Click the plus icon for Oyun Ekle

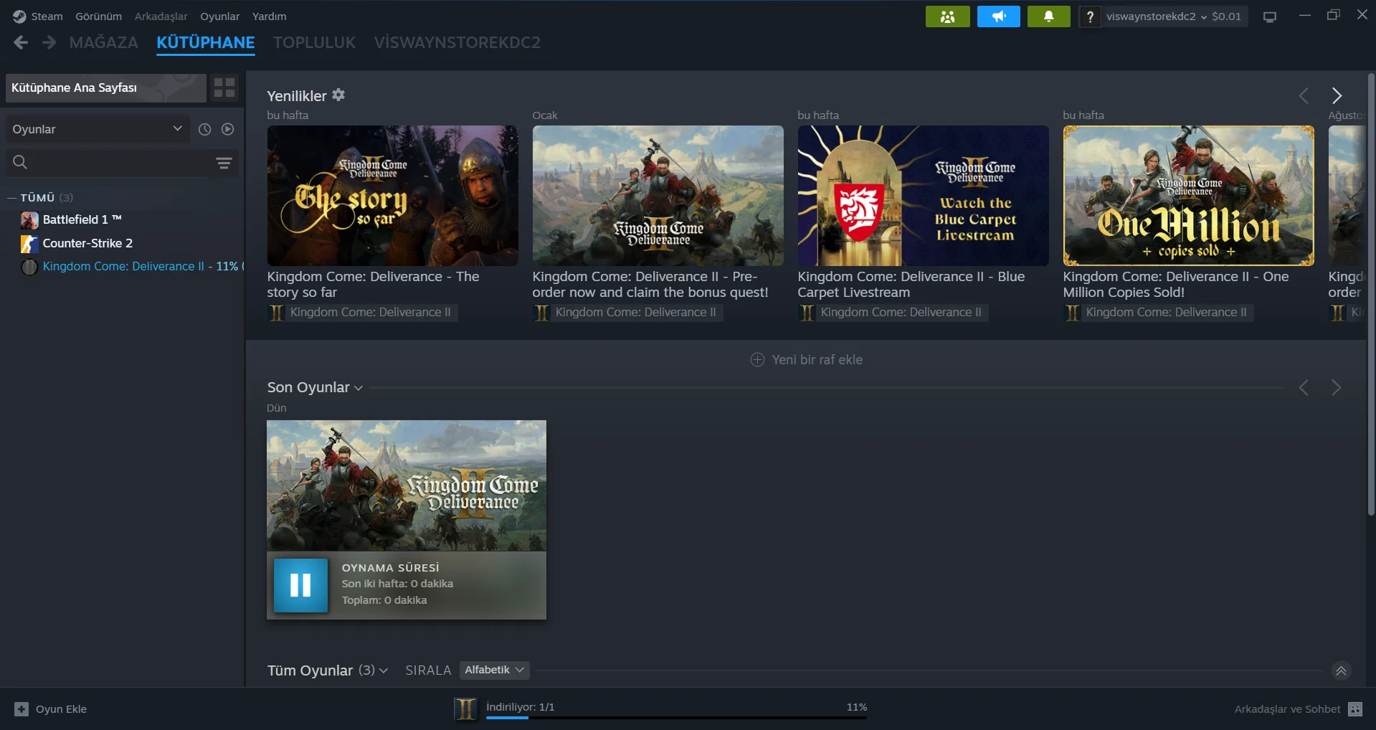coord(22,709)
